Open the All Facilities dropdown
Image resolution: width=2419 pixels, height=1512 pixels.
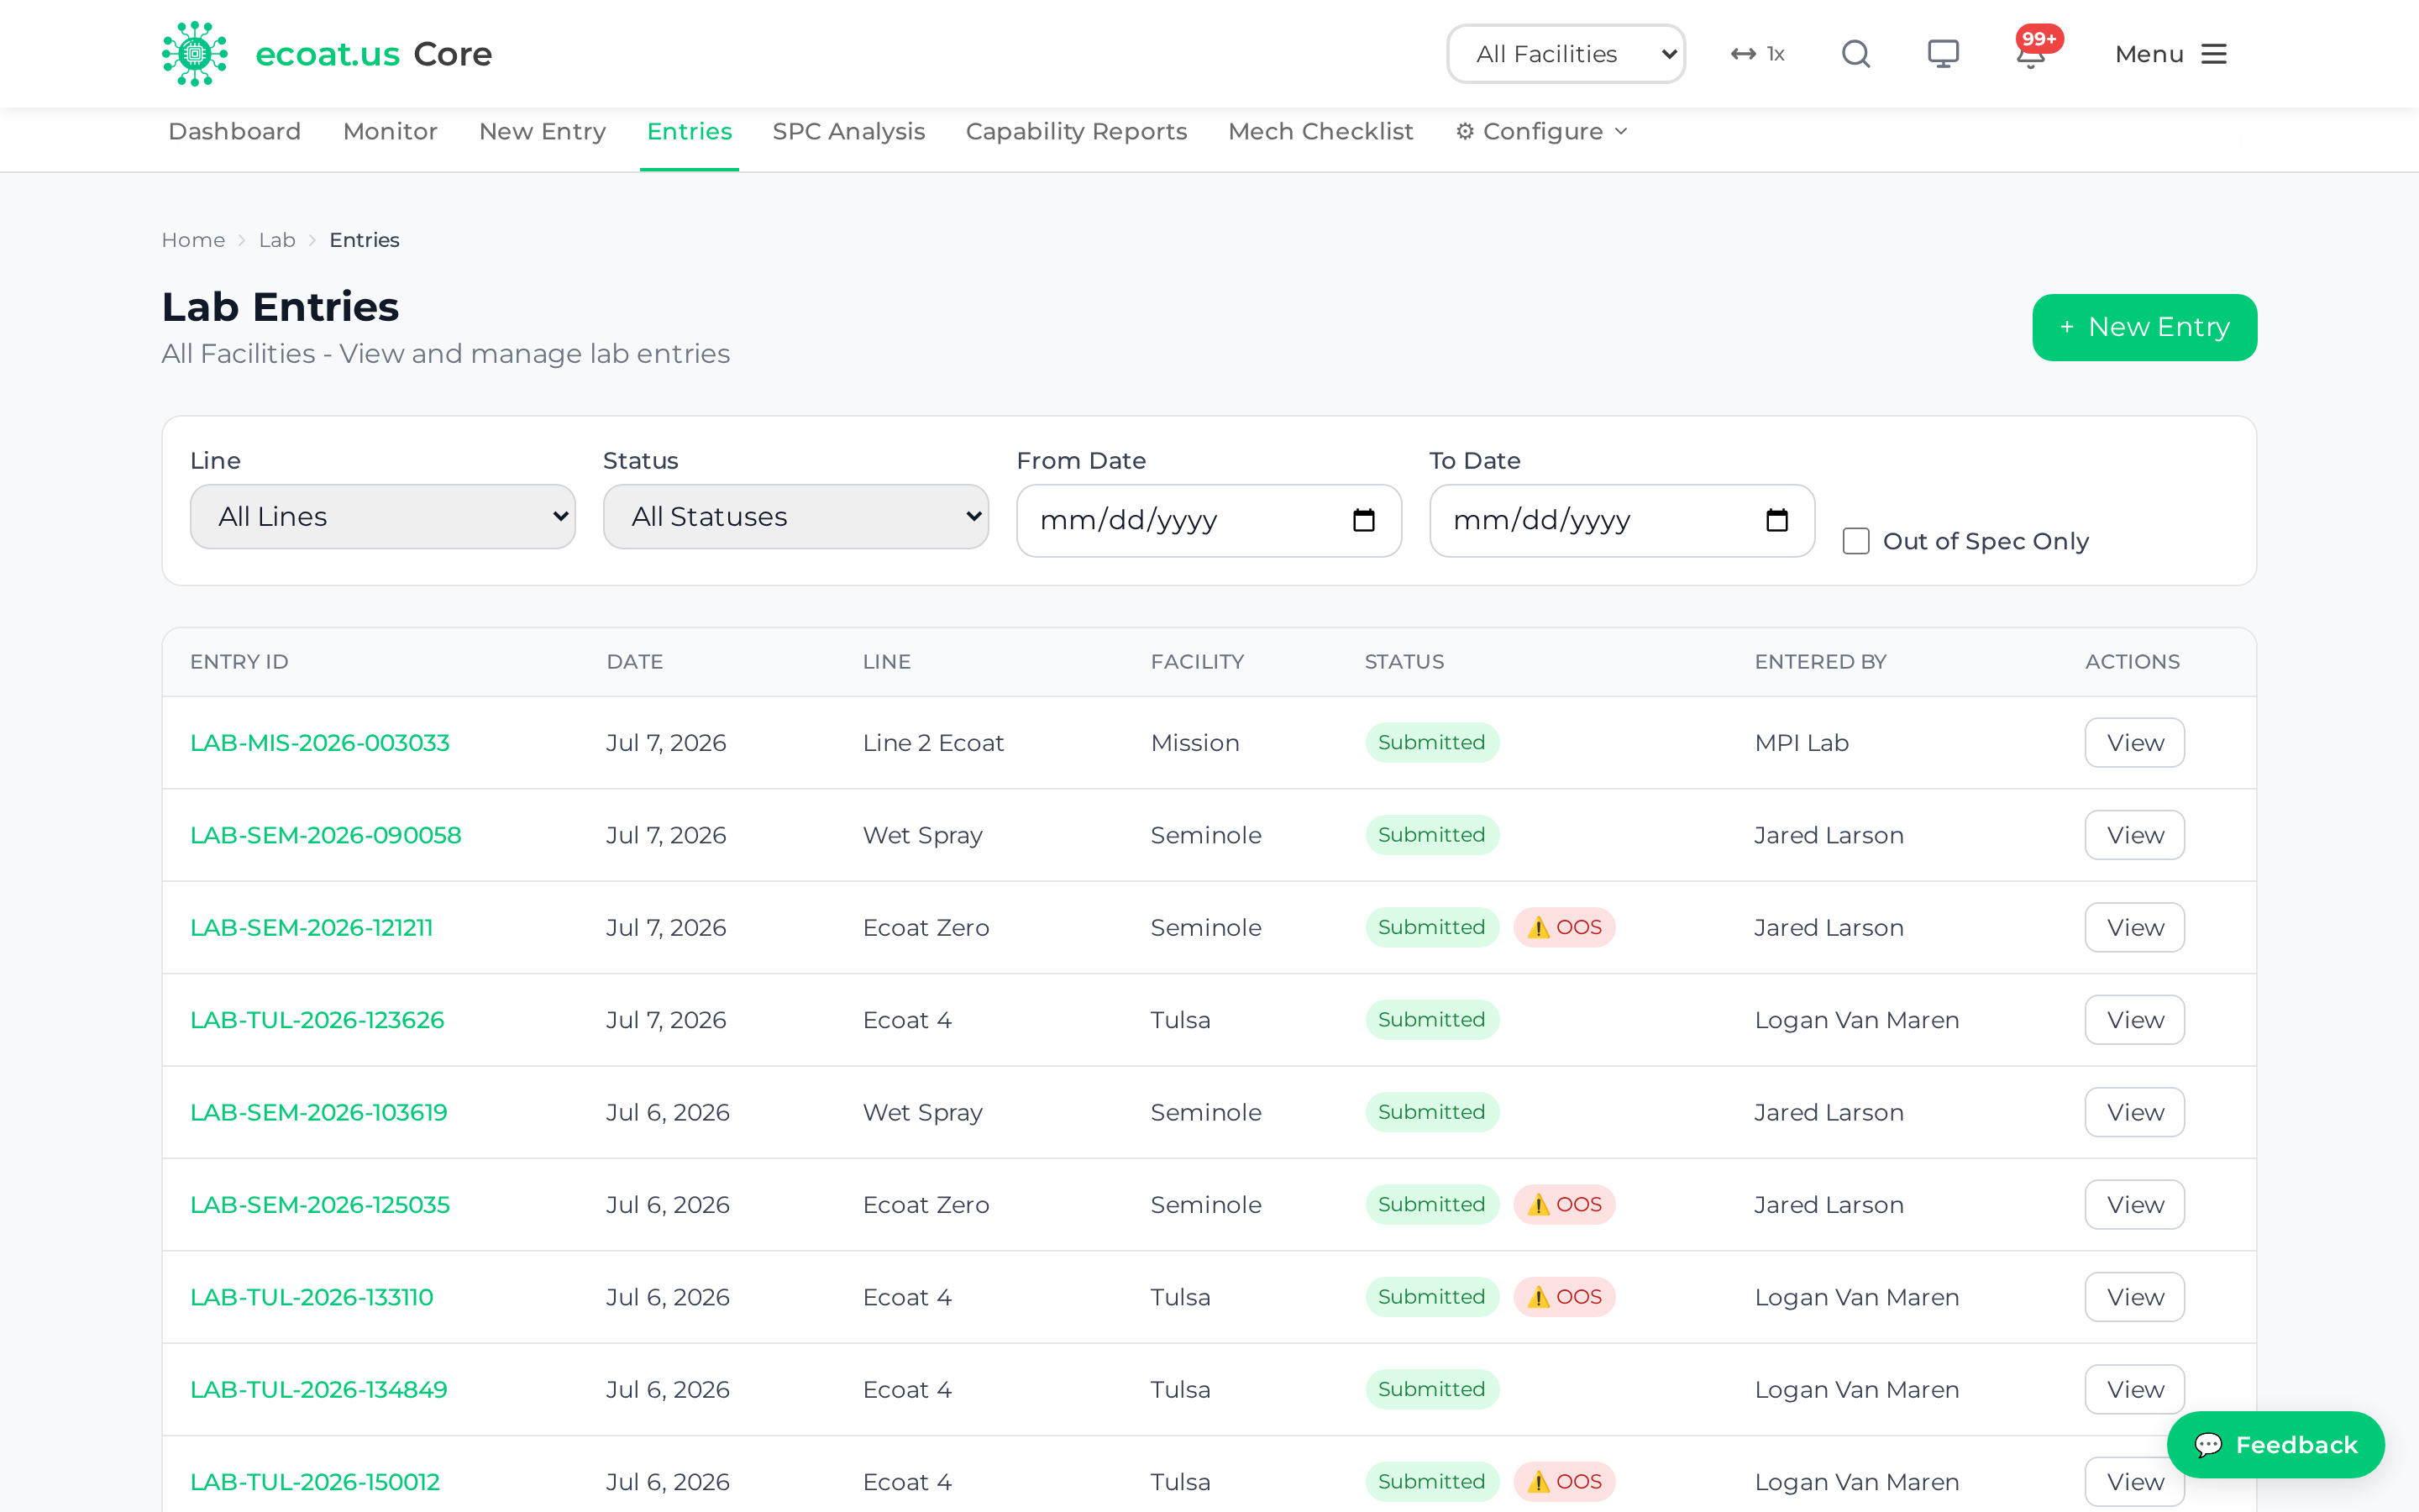pos(1566,54)
